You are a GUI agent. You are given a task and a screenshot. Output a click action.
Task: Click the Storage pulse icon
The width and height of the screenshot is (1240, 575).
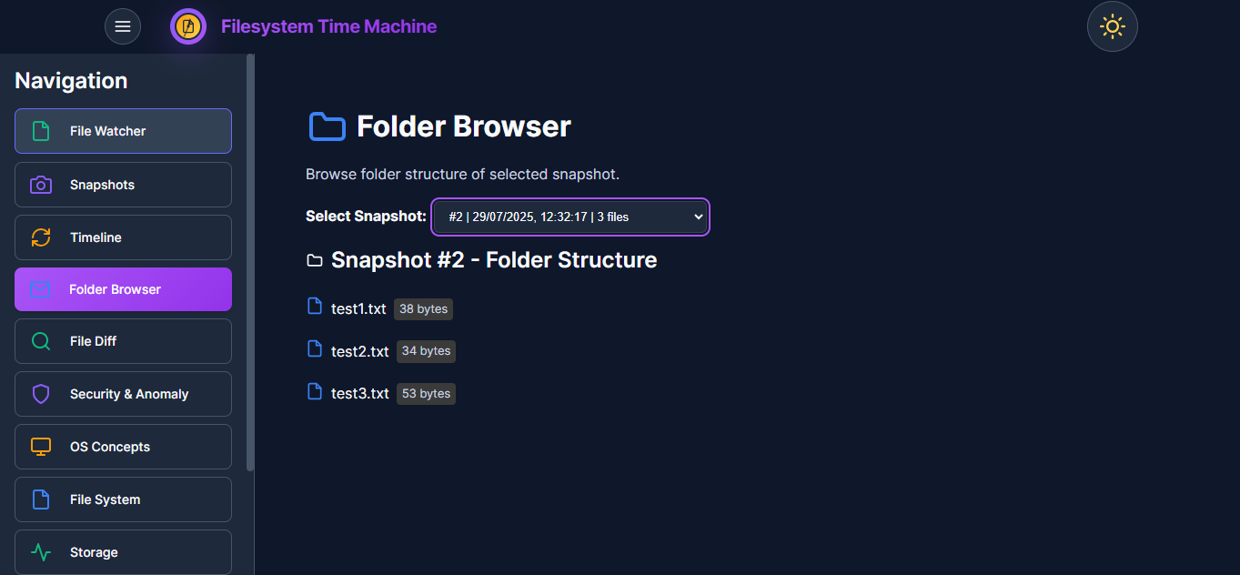coord(41,552)
